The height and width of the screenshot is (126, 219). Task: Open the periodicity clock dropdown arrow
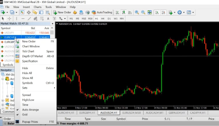tap(184, 13)
